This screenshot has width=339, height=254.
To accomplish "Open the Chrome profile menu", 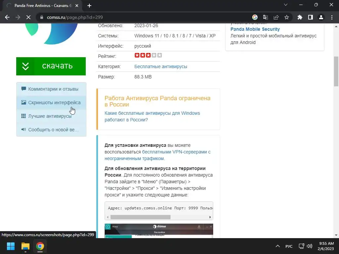I will [x=321, y=17].
